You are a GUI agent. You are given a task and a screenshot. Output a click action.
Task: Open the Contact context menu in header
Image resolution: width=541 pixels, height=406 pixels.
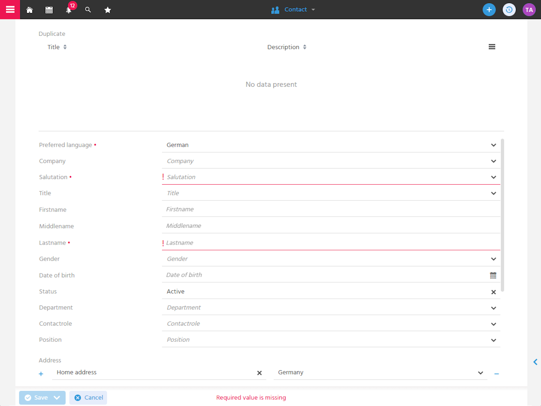(x=293, y=9)
